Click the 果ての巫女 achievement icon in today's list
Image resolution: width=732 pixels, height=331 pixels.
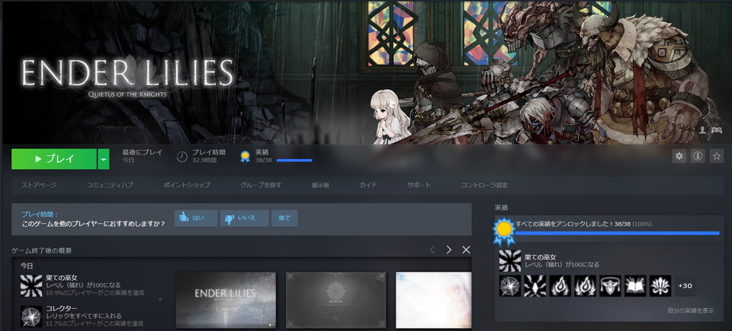tap(31, 285)
